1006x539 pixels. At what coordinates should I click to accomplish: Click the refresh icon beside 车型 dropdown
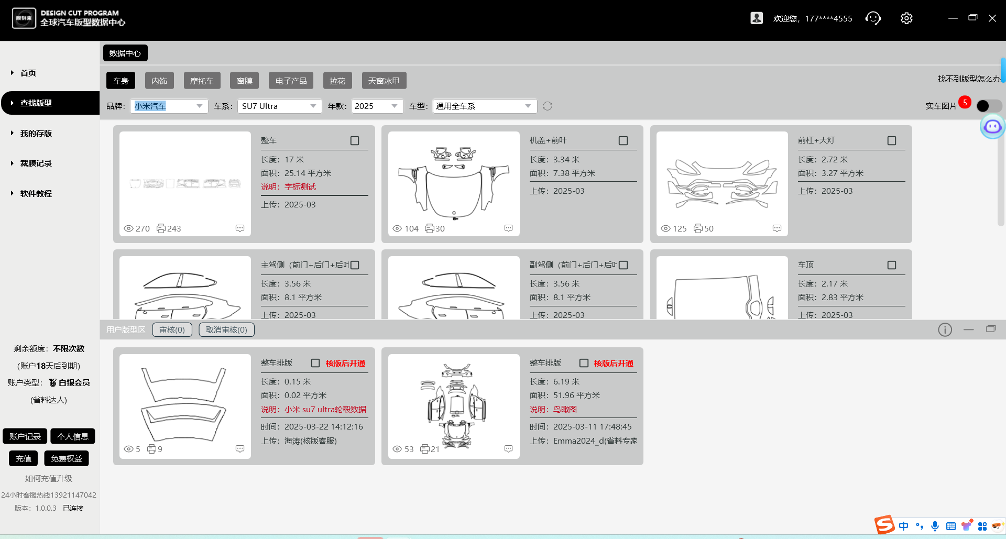click(x=548, y=106)
